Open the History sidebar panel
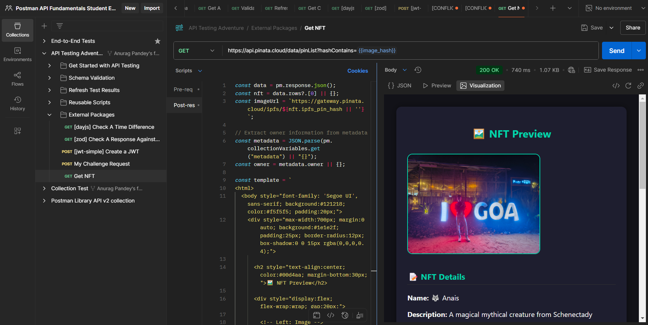Screen dimensions: 648x325 point(18,104)
